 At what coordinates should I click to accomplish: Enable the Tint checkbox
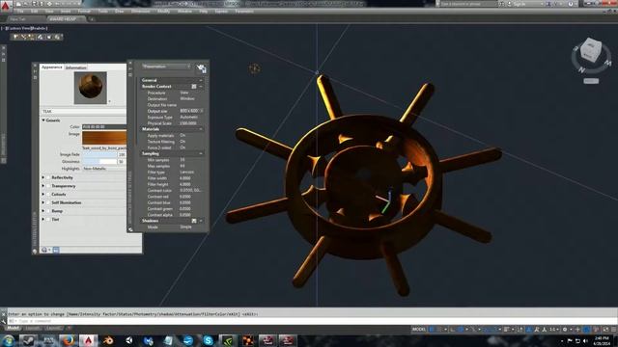(x=48, y=219)
